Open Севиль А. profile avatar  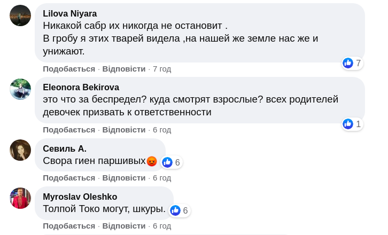coord(20,150)
